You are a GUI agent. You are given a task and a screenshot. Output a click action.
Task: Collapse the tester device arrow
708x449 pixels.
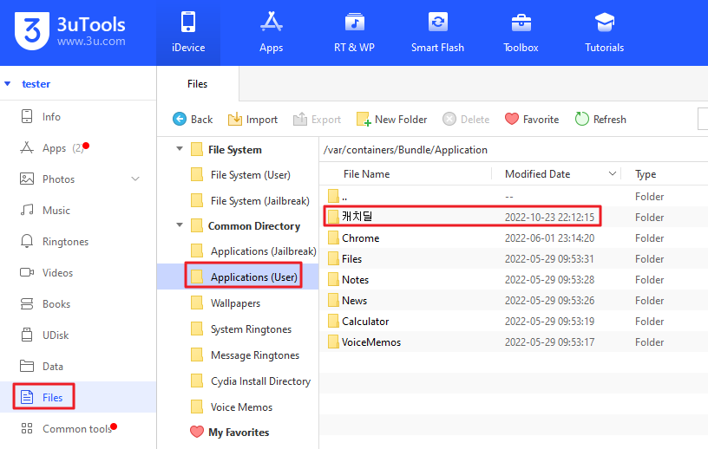pyautogui.click(x=7, y=83)
